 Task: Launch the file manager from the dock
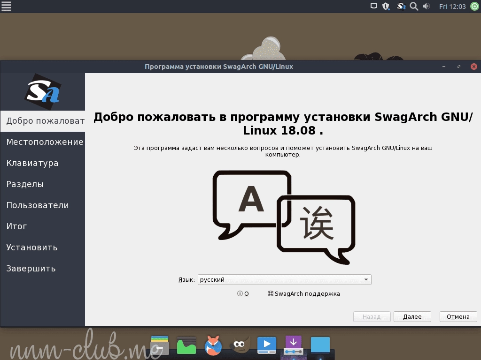160,345
